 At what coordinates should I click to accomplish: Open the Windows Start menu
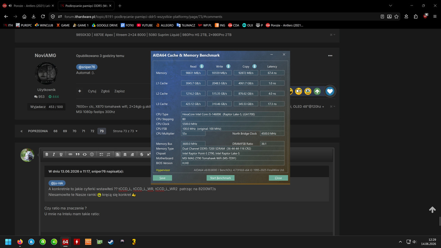click(8, 242)
